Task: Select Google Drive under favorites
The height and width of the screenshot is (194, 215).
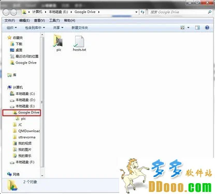Action: pyautogui.click(x=26, y=63)
